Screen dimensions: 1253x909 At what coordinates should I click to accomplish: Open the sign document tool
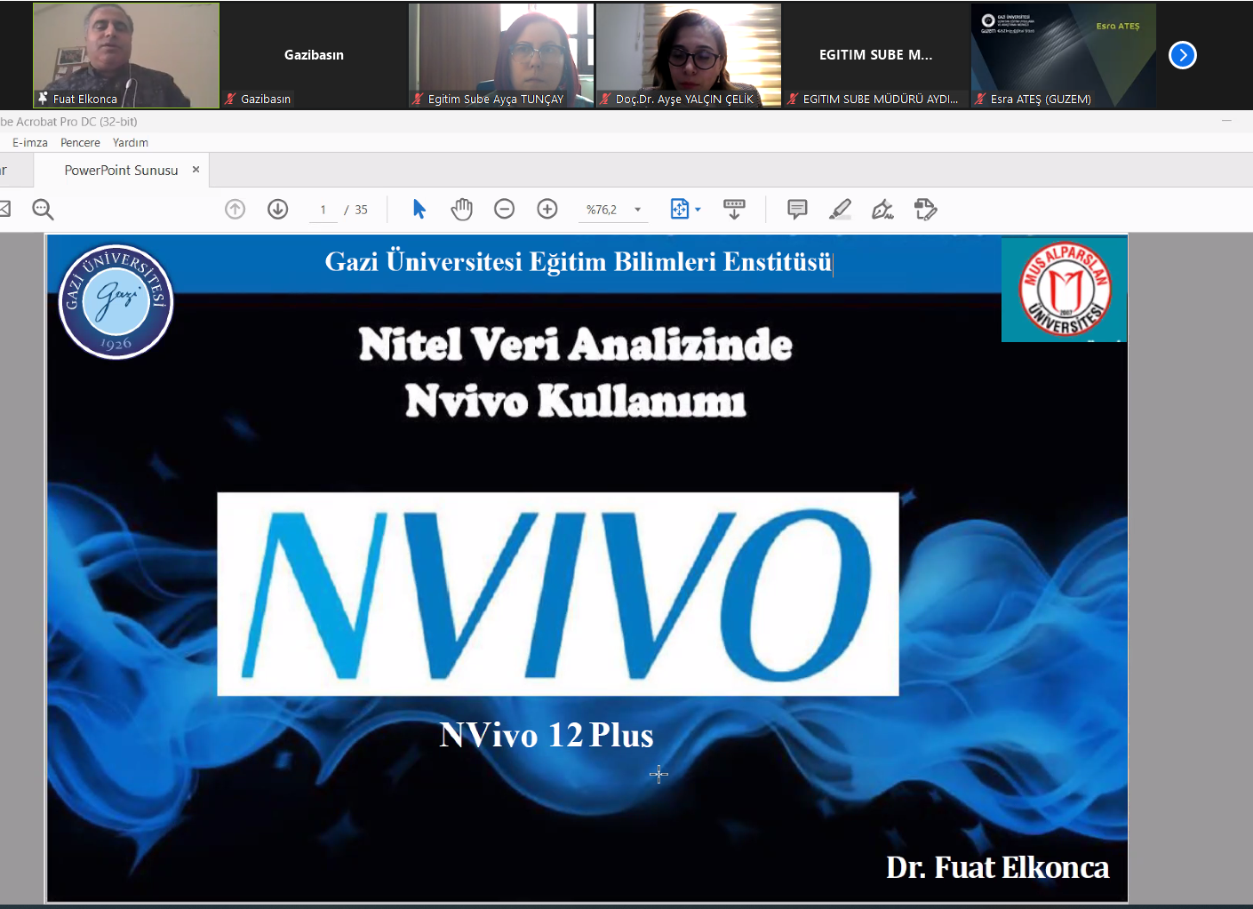[882, 209]
